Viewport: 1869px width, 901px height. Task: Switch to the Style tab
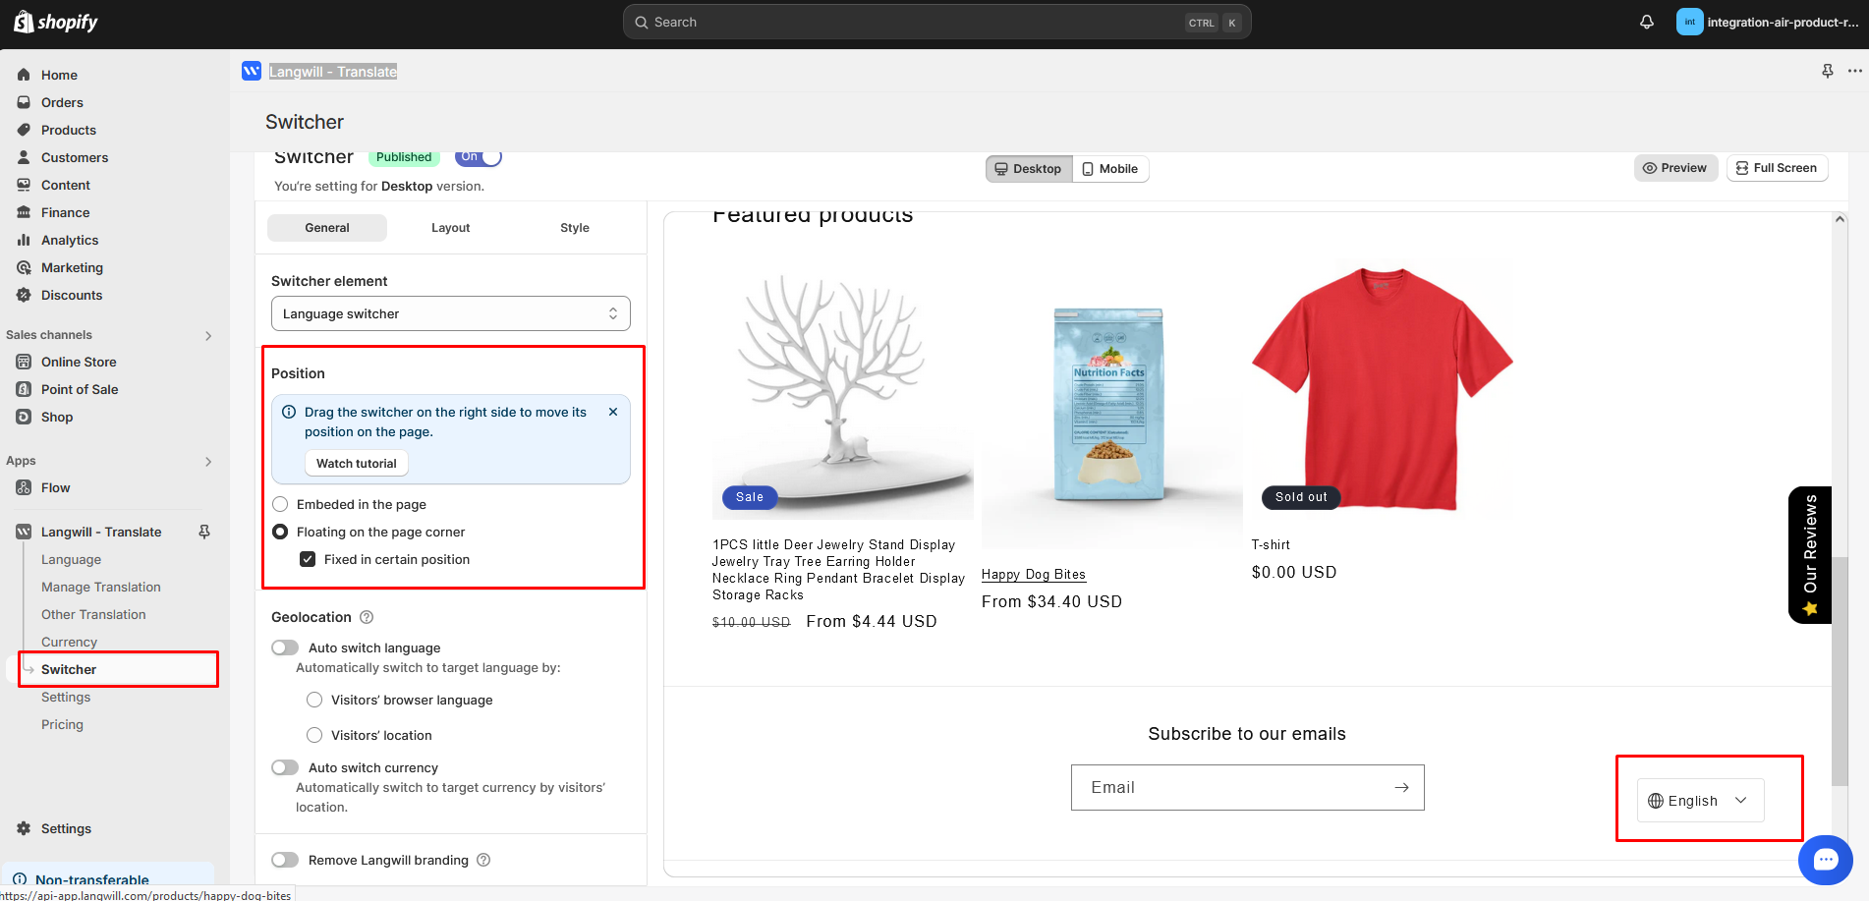click(x=574, y=228)
